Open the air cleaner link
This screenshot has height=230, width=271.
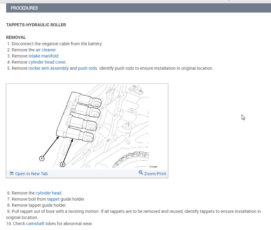pyautogui.click(x=46, y=50)
